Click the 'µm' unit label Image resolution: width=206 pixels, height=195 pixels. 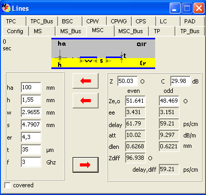[x=50, y=150]
